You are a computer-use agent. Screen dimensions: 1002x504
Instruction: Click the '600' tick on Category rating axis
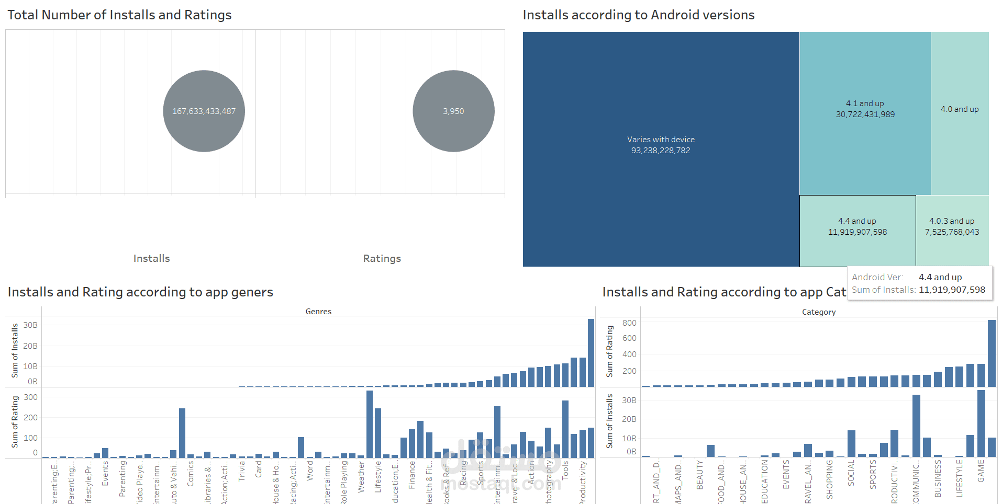[x=629, y=338]
